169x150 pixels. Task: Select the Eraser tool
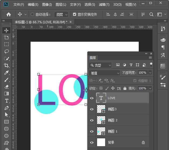click(6, 87)
